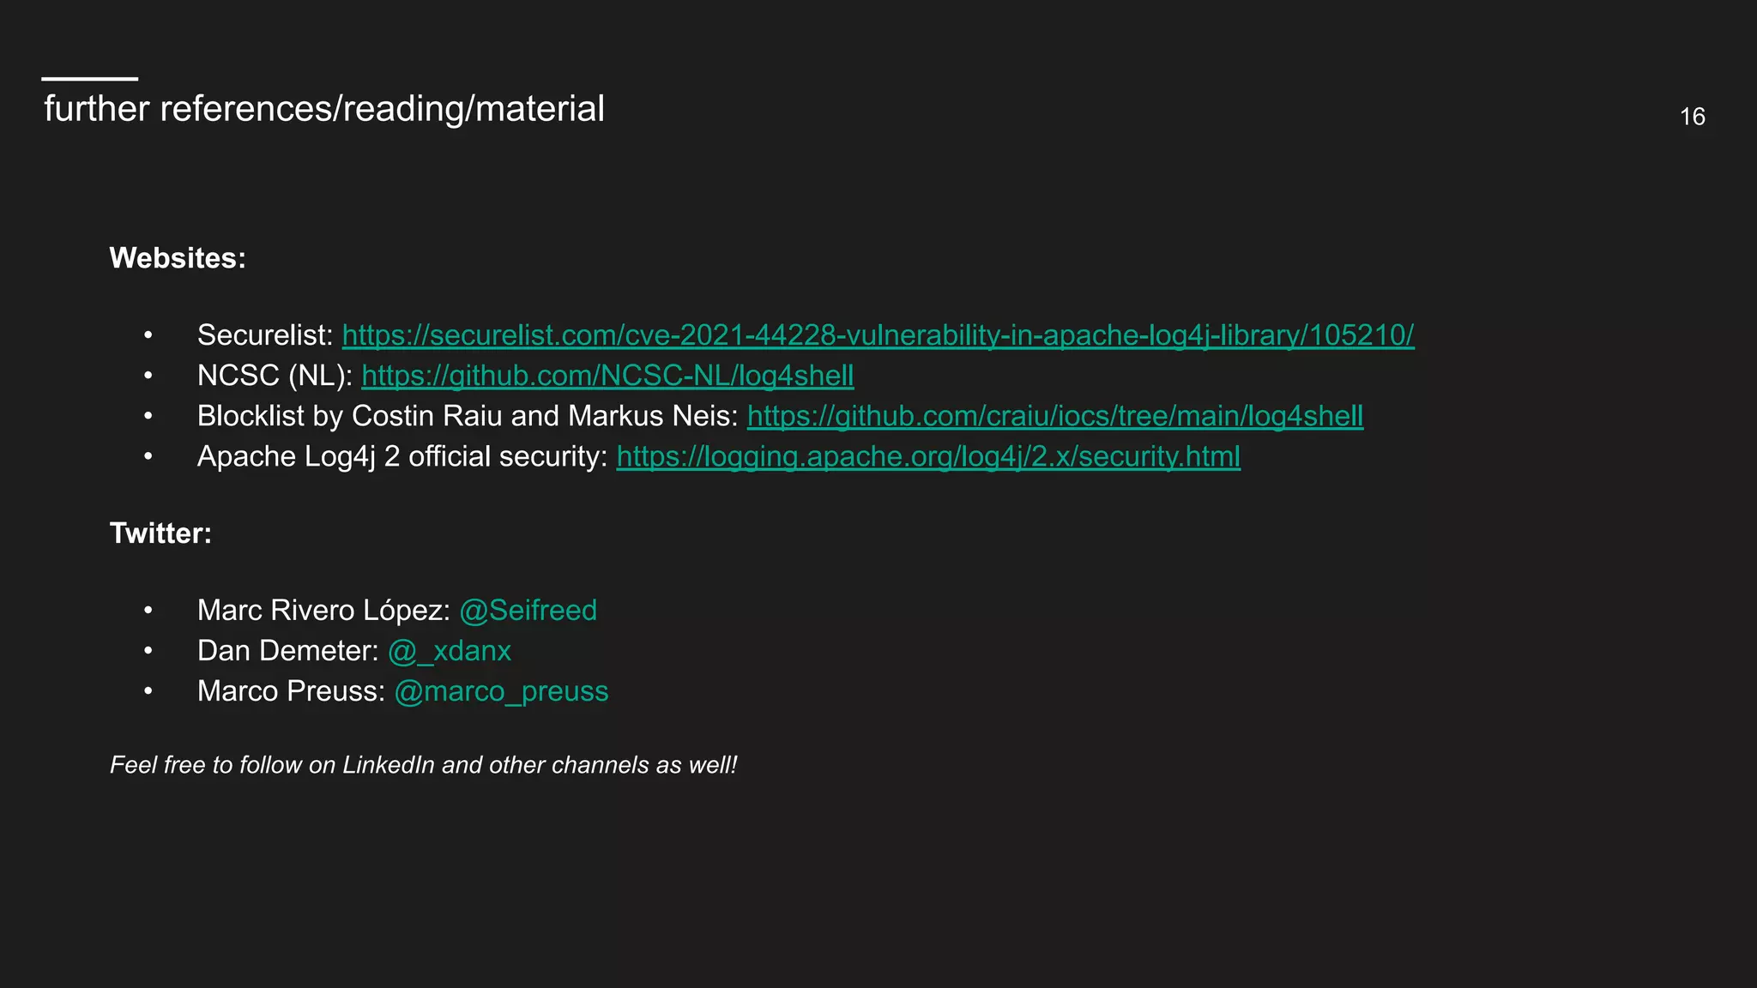Click the white line above the title
Image resolution: width=1757 pixels, height=988 pixels.
coord(89,79)
